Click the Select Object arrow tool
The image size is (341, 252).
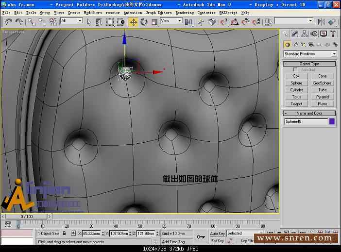point(89,22)
